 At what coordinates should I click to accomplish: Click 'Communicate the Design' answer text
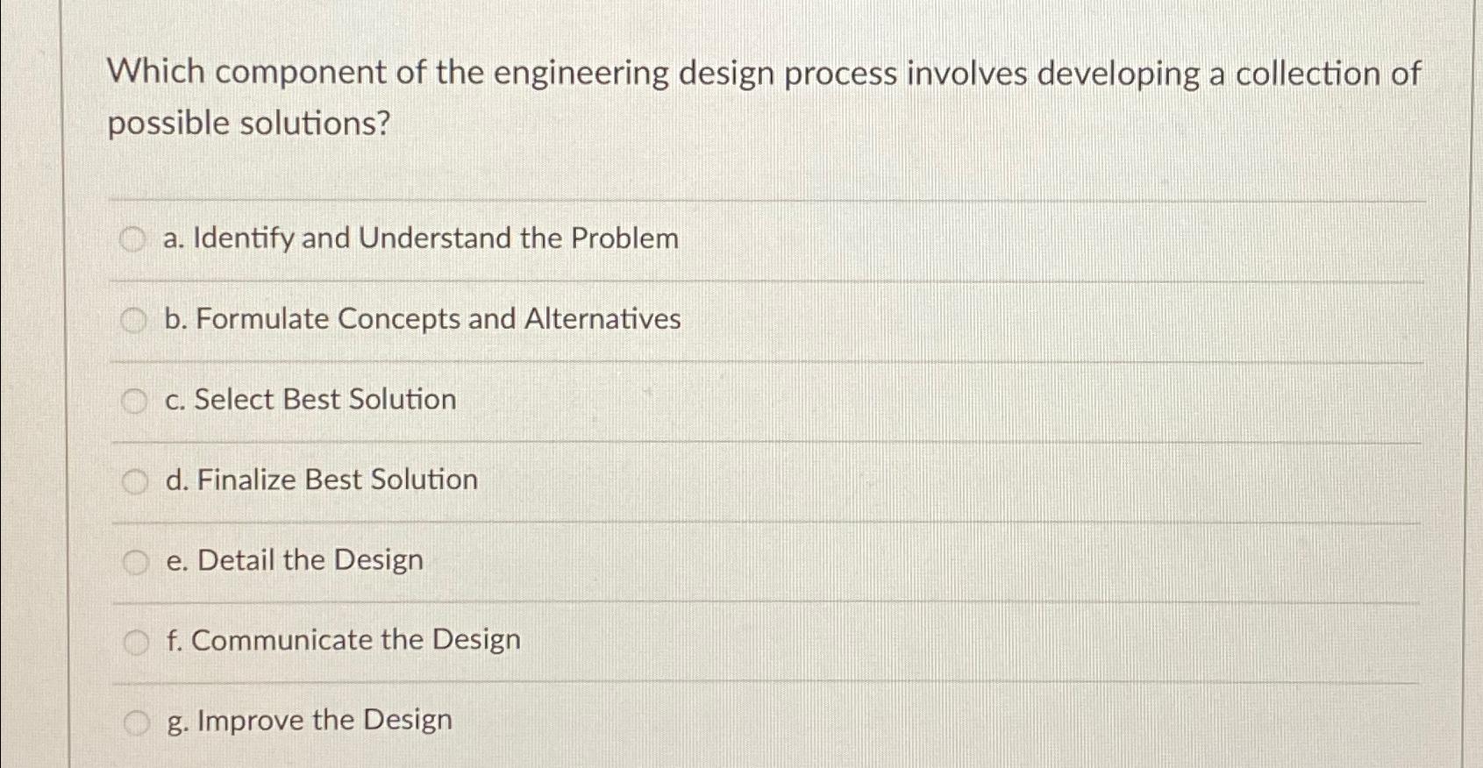(x=342, y=641)
